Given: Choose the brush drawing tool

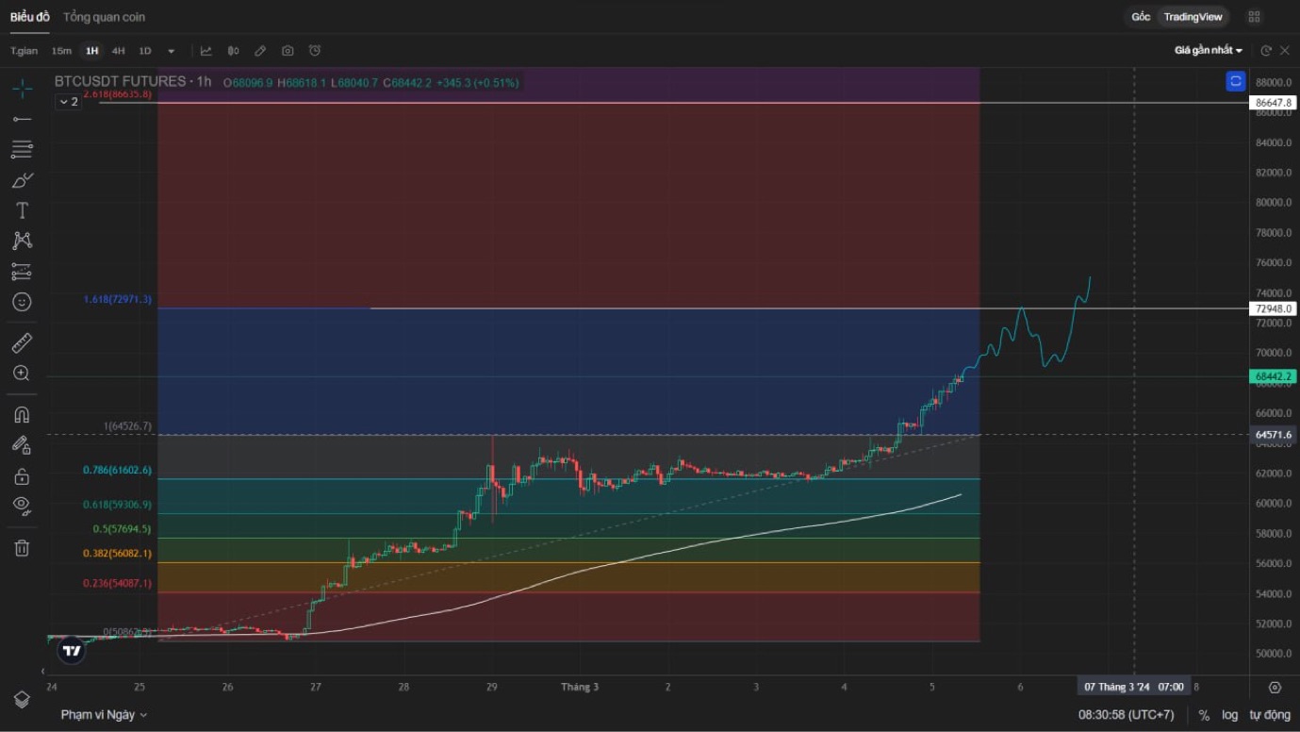Looking at the screenshot, I should click(22, 180).
